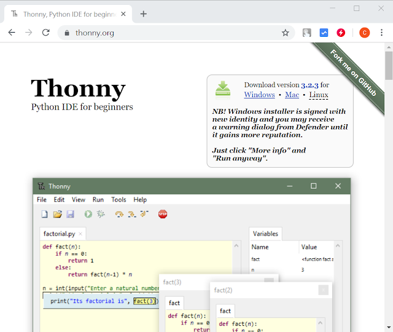Click the 'return 1' code line
This screenshot has width=393, height=332.
pos(80,261)
